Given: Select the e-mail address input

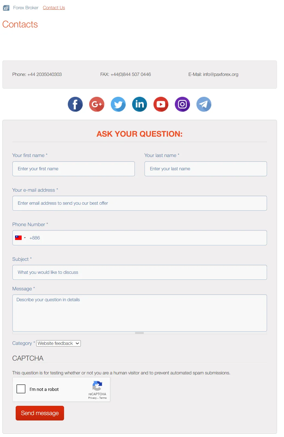Looking at the screenshot, I should 139,203.
